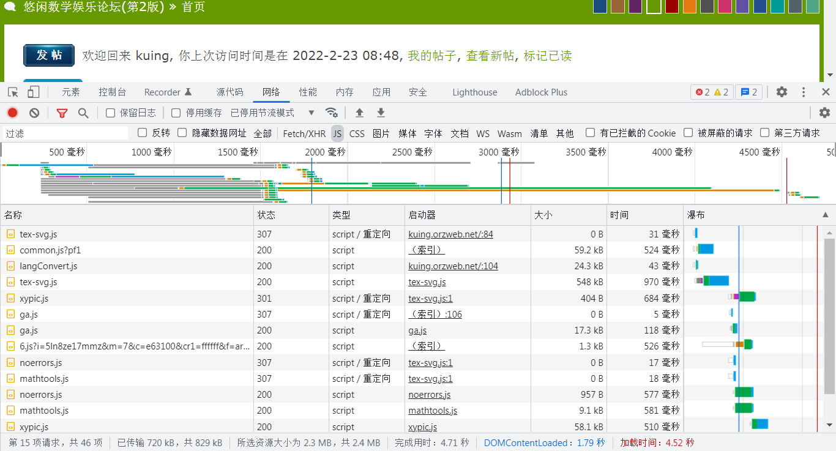Switch to the 控制台 tab
836x451 pixels.
[113, 92]
